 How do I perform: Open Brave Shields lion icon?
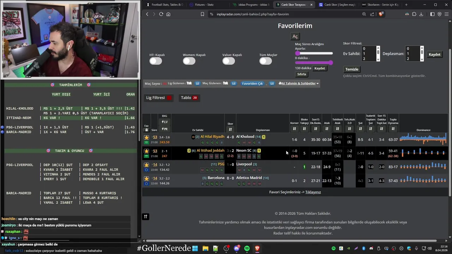click(381, 14)
